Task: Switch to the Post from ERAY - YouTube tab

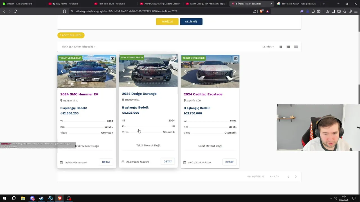Action: coord(114,4)
